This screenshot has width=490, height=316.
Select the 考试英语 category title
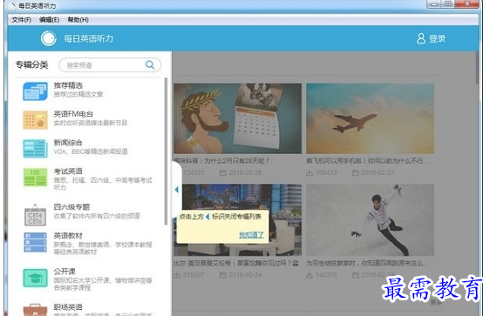click(68, 171)
